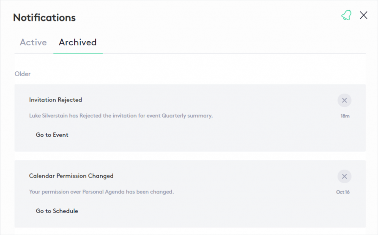378x235 pixels.
Task: Click the green notification bell icon
Action: [x=346, y=15]
